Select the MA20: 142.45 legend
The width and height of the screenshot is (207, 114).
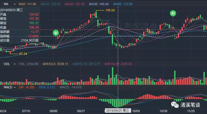(75, 4)
